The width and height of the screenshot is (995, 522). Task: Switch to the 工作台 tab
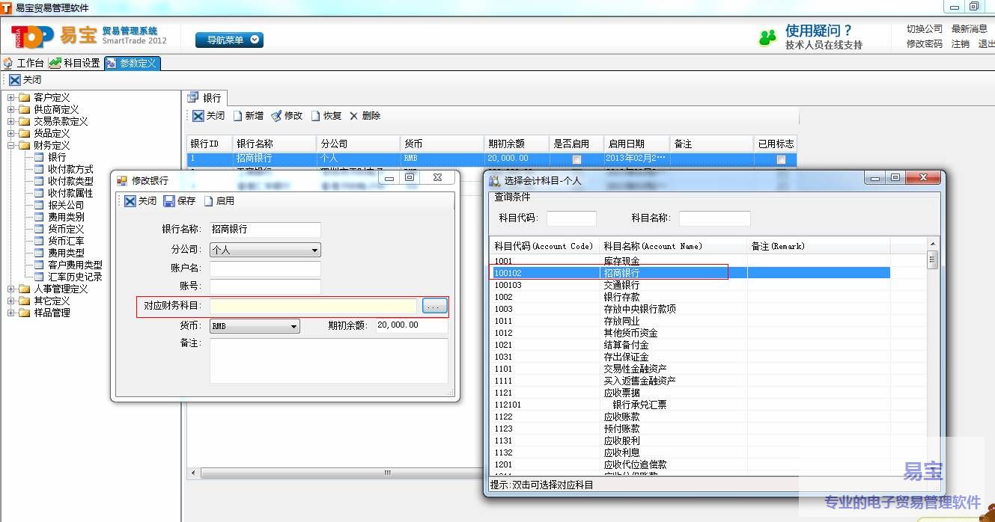pyautogui.click(x=24, y=64)
